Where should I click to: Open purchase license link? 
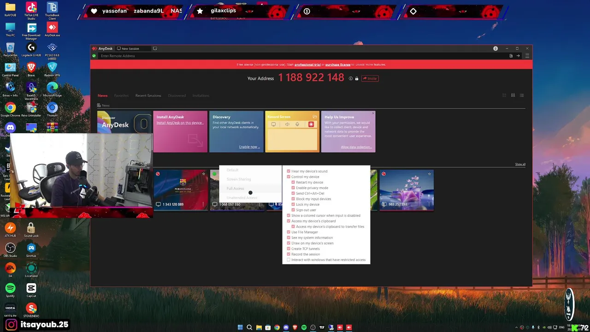click(338, 65)
